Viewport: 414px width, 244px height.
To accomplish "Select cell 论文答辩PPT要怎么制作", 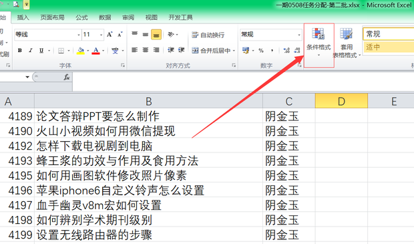I will 149,116.
